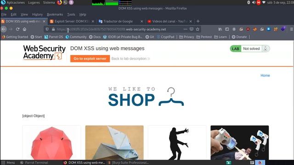The height and width of the screenshot is (165, 294).
Task: Click the Bluetooth tray icon
Action: click(x=249, y=2)
